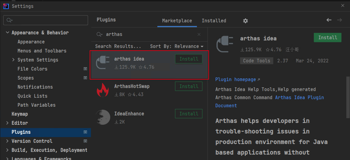Install arthas idea from results list

click(x=189, y=59)
